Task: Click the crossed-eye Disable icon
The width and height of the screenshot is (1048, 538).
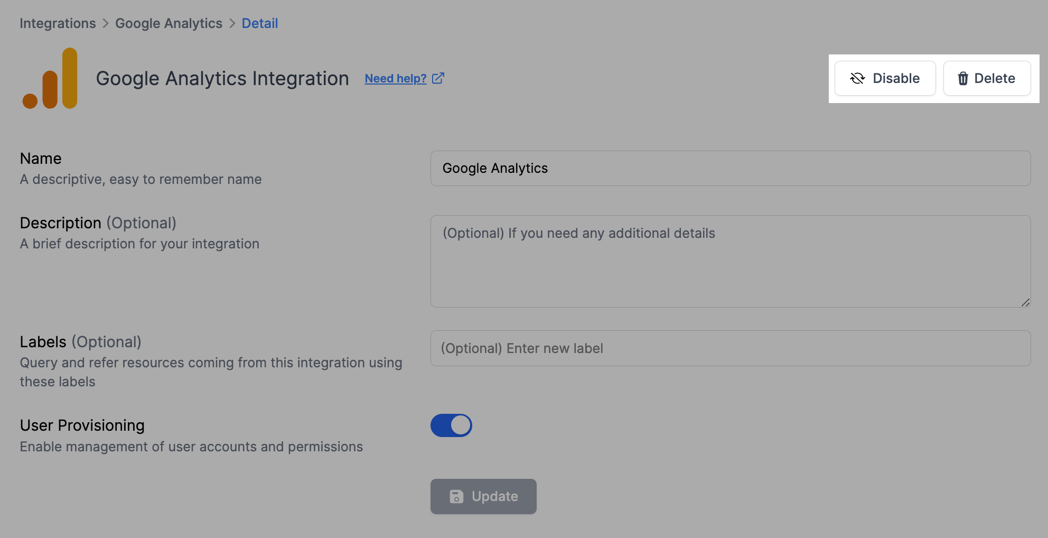Action: point(857,78)
